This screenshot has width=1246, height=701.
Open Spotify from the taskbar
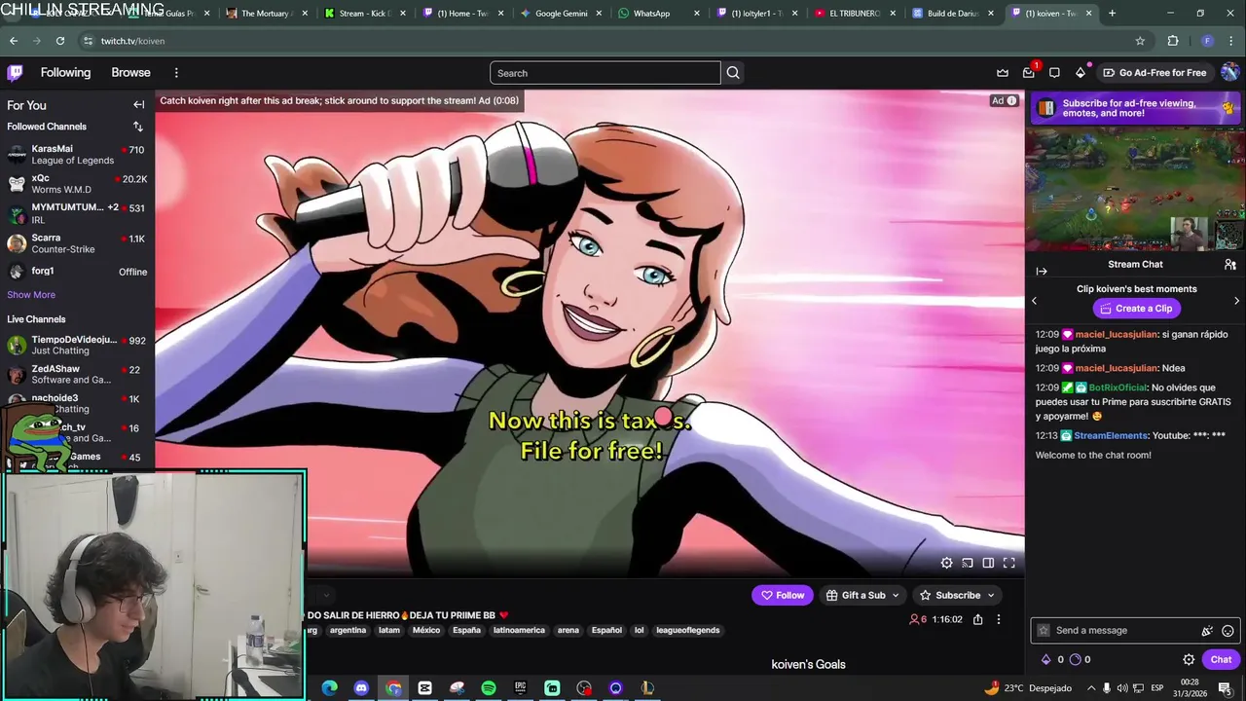(489, 688)
